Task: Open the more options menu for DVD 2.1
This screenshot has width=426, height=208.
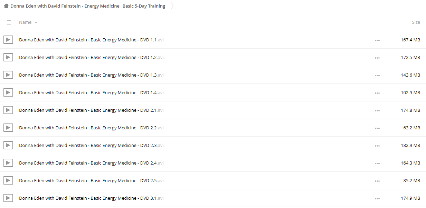Action: click(377, 111)
